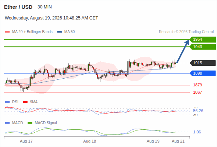
Task: Click the Aug 17 date axis label
Action: (26, 141)
